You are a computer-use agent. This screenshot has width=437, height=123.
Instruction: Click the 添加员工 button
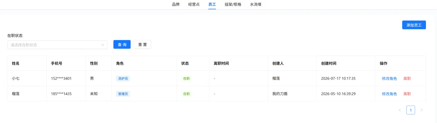(414, 25)
